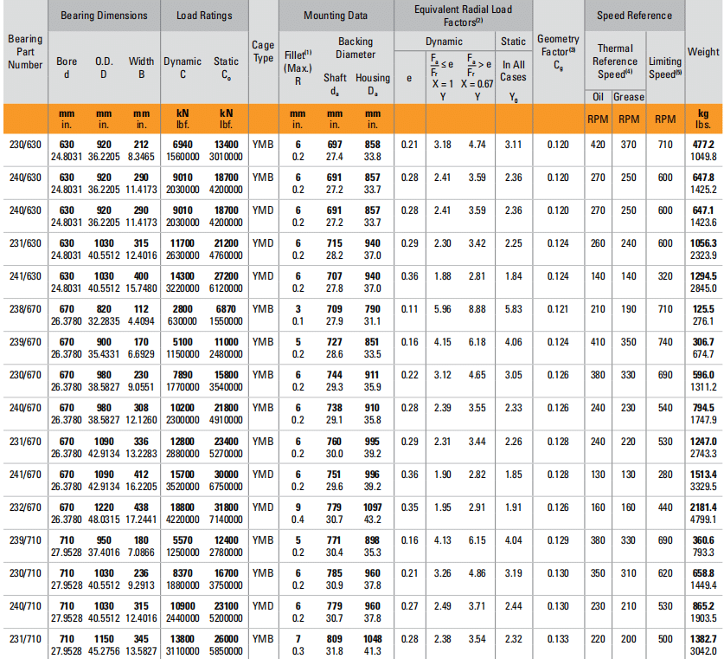Select the Speed Reference header cell
Image resolution: width=724 pixels, height=659 pixels.
[634, 15]
